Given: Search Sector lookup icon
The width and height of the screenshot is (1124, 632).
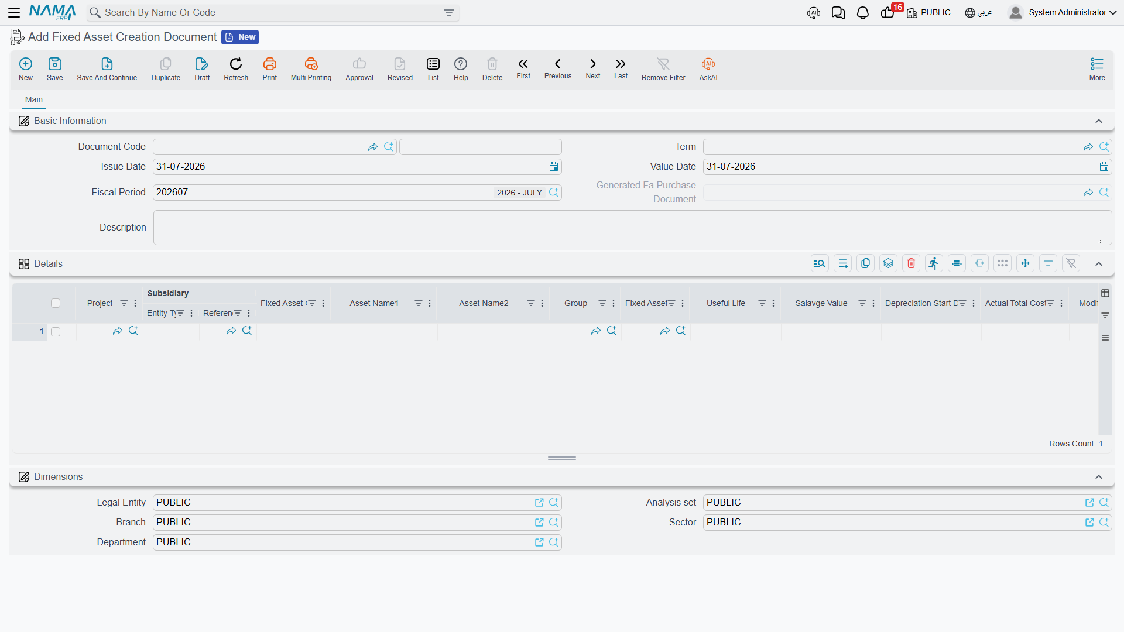Looking at the screenshot, I should pos(1104,523).
